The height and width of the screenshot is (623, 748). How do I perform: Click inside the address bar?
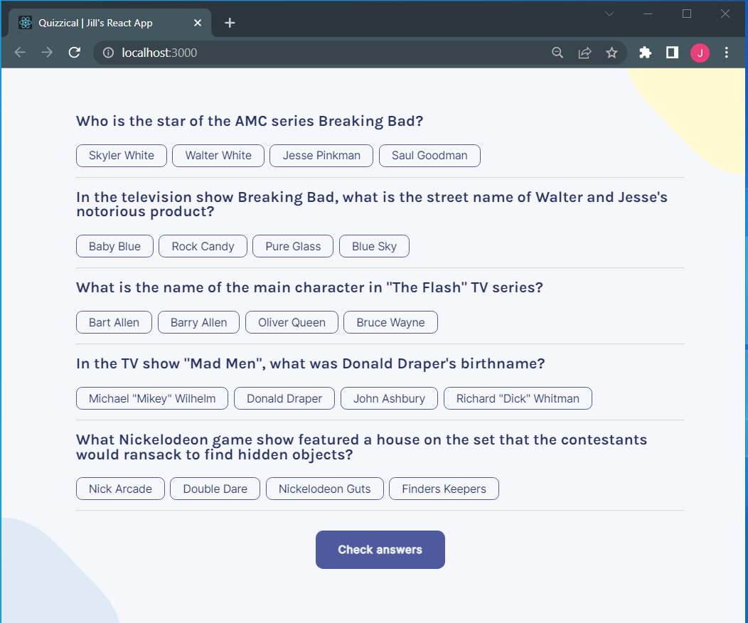pyautogui.click(x=284, y=52)
